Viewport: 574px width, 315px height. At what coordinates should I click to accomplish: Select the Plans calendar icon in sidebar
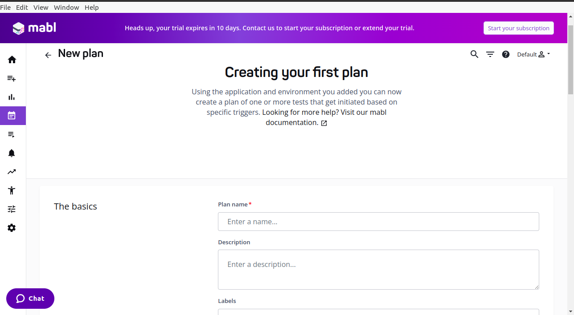point(12,116)
